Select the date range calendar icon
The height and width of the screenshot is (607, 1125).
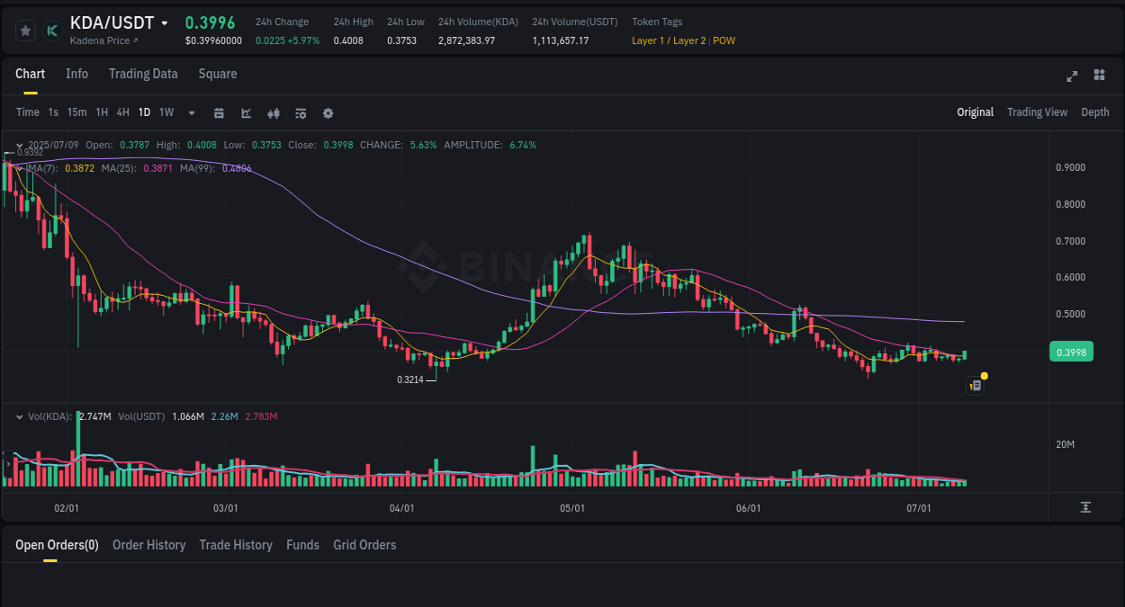(x=219, y=112)
